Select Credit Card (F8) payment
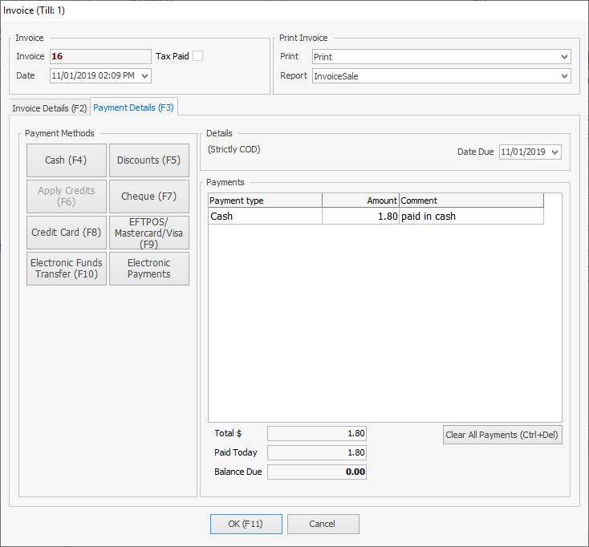This screenshot has height=547, width=589. click(x=67, y=233)
